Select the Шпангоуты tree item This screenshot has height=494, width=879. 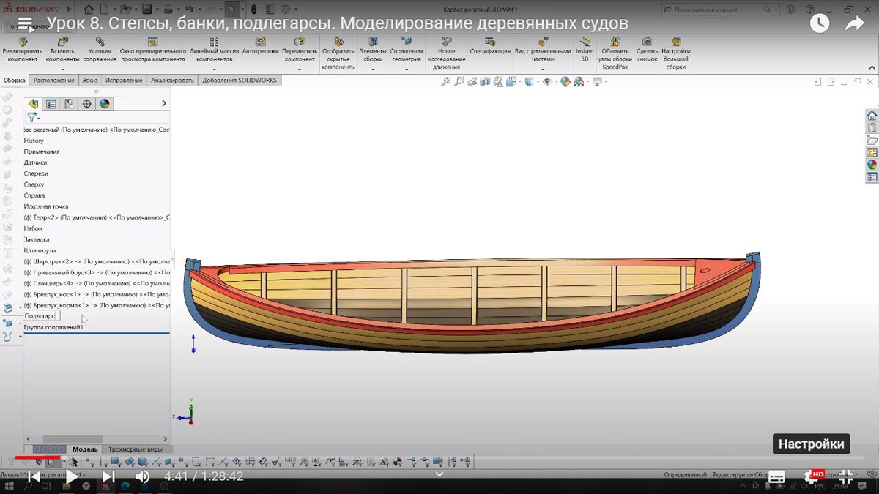[39, 250]
